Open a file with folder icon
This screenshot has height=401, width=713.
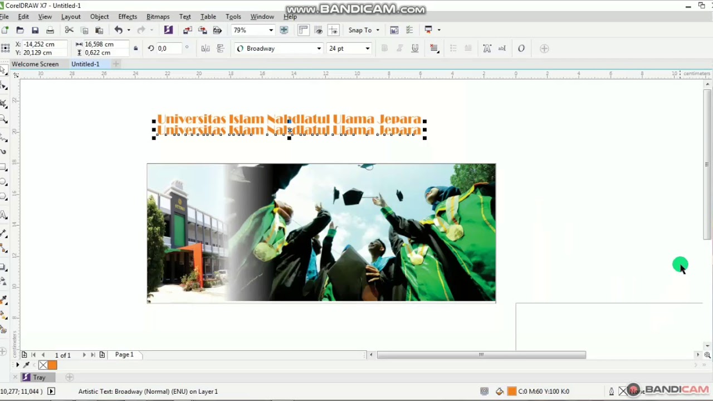[x=20, y=30]
